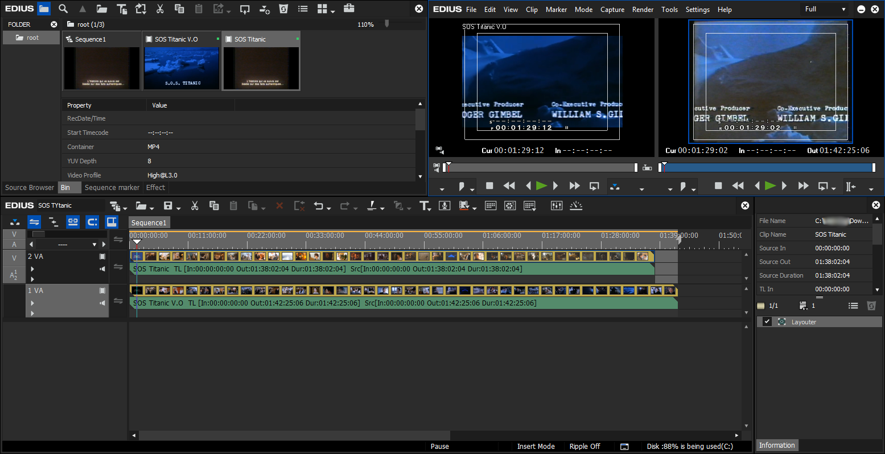This screenshot has width=885, height=454.
Task: Click the Add Title icon in Bin toolbar
Action: [121, 9]
